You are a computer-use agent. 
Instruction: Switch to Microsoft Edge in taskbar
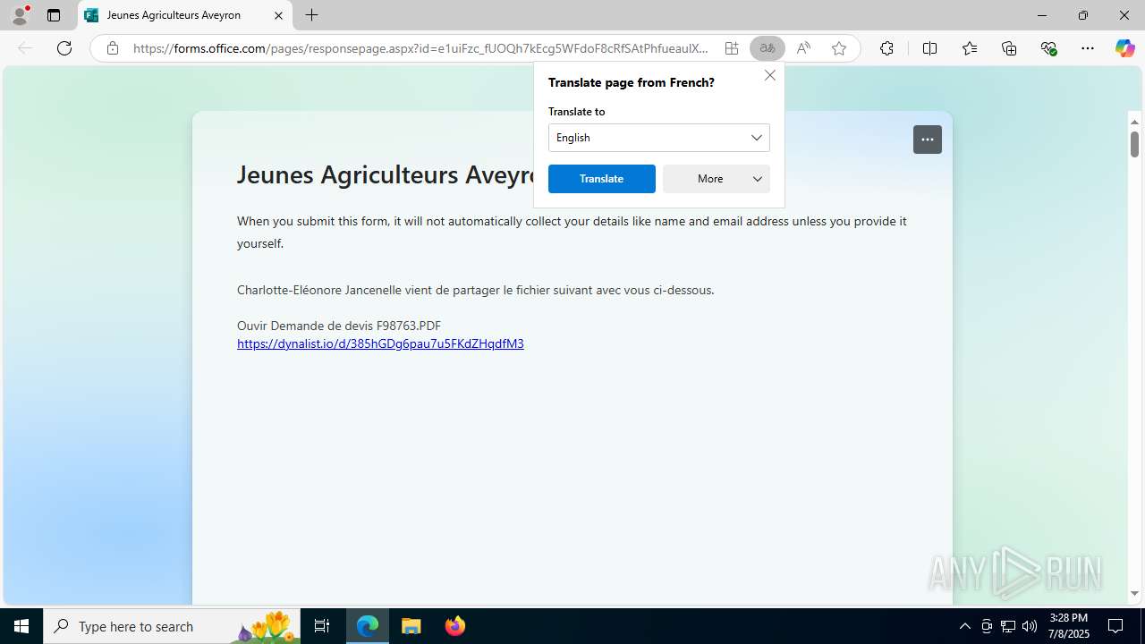(x=368, y=626)
